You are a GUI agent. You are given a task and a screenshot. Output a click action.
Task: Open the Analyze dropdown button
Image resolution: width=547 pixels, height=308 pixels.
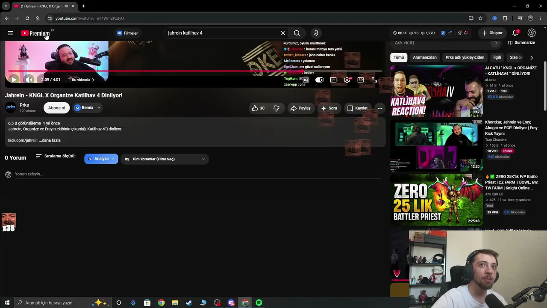101,159
